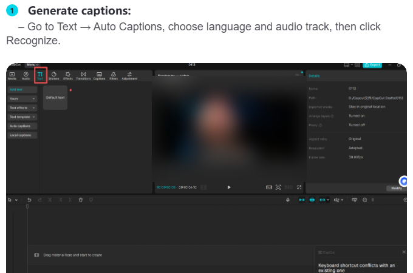Select the Text tab icon

click(40, 76)
